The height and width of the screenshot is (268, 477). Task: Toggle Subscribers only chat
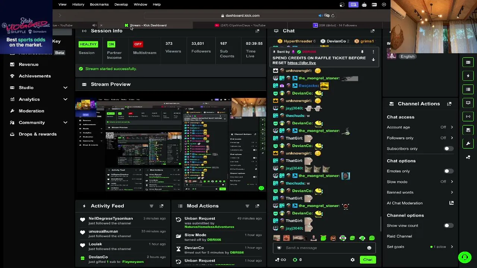point(449,149)
